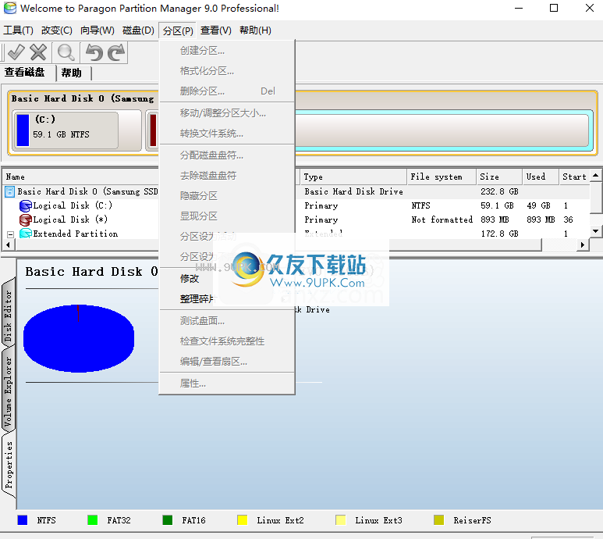Screen dimensions: 603x539
Task: Open the 向导(W) menu
Action: [x=98, y=30]
